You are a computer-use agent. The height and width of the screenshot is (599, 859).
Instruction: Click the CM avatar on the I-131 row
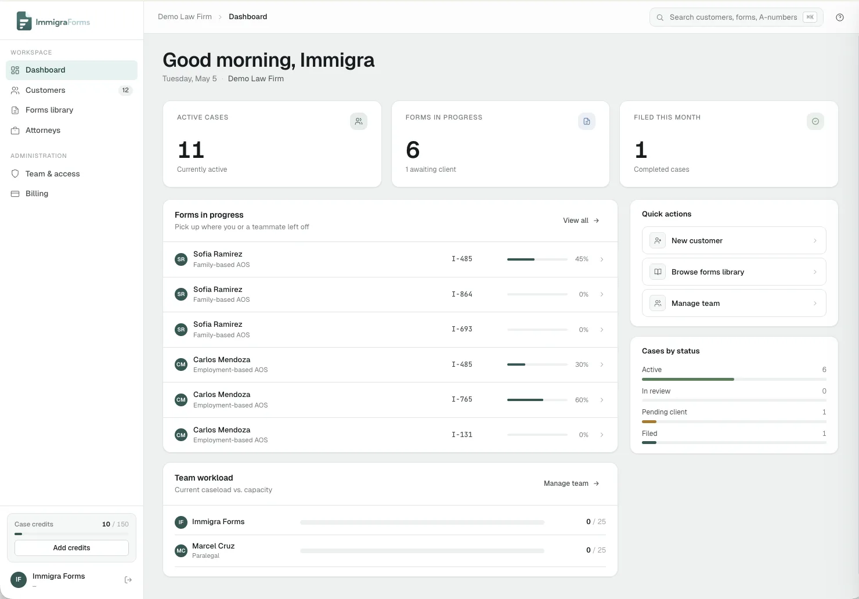pyautogui.click(x=181, y=435)
